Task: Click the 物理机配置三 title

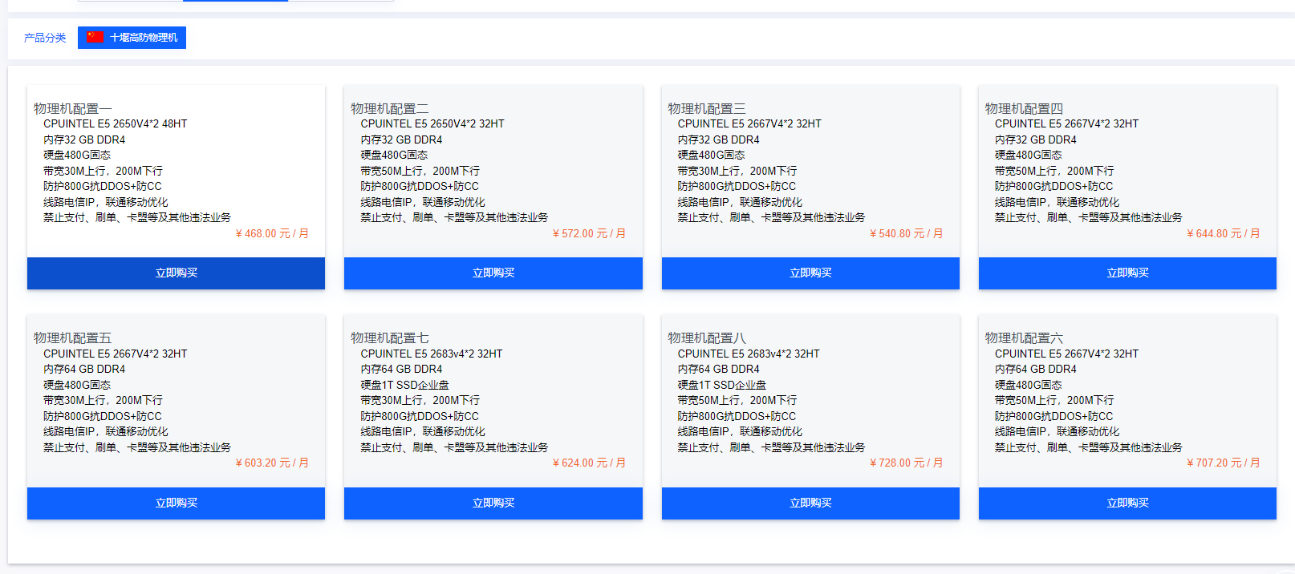Action: 707,108
